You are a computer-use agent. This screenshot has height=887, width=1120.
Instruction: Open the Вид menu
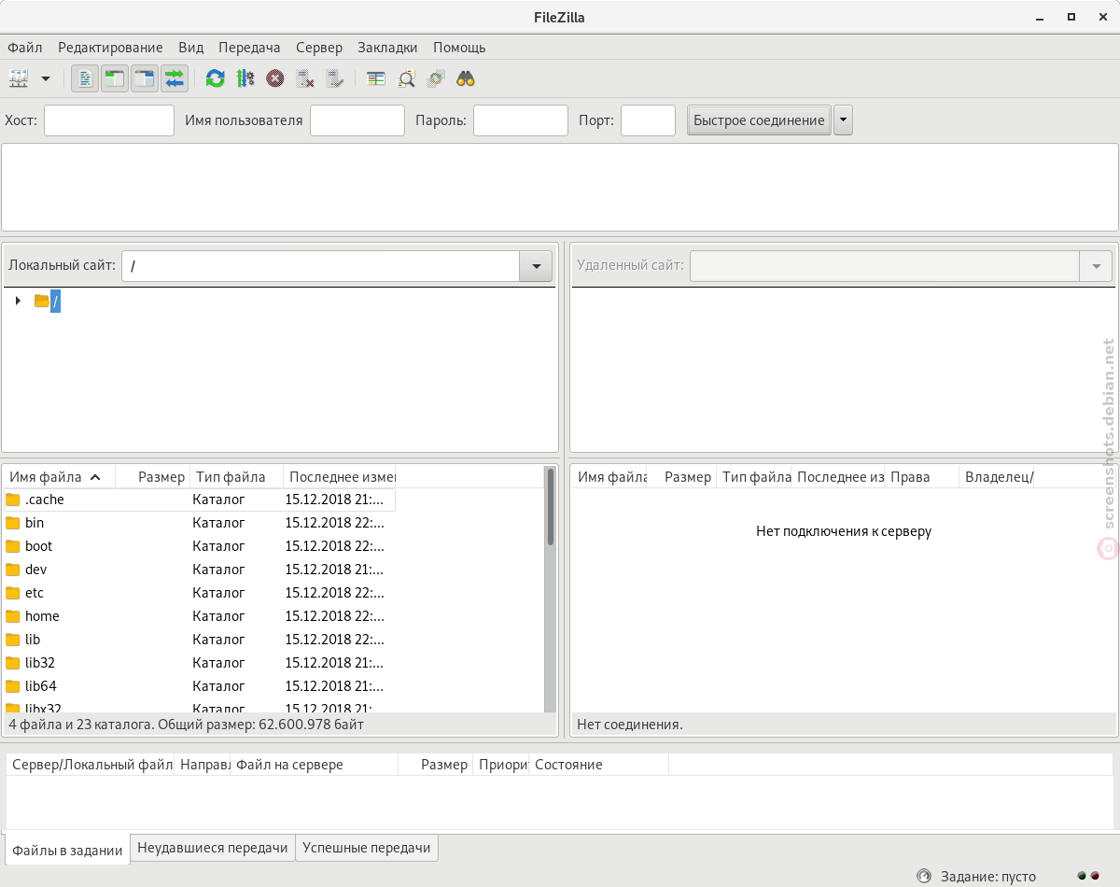coord(190,48)
